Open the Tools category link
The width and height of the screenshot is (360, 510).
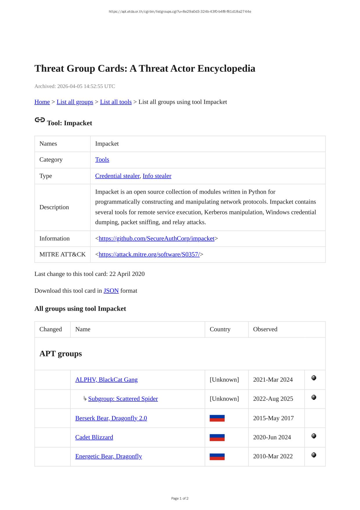[x=102, y=160]
